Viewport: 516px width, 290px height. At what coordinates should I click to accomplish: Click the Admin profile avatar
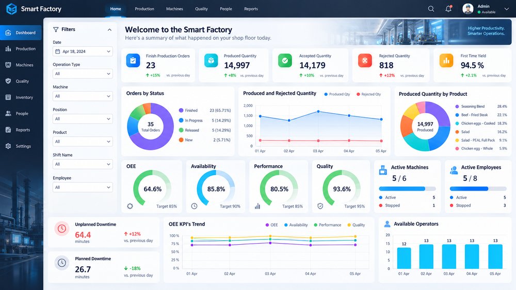point(467,9)
